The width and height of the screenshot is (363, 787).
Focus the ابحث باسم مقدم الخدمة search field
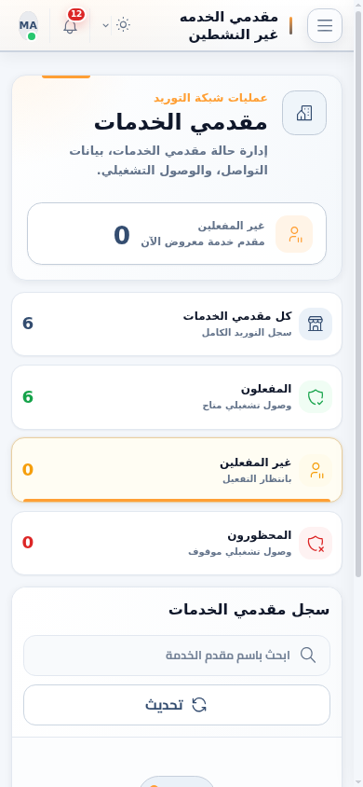tap(177, 656)
